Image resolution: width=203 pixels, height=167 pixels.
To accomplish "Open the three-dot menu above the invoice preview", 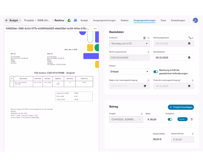I will pyautogui.click(x=95, y=28).
